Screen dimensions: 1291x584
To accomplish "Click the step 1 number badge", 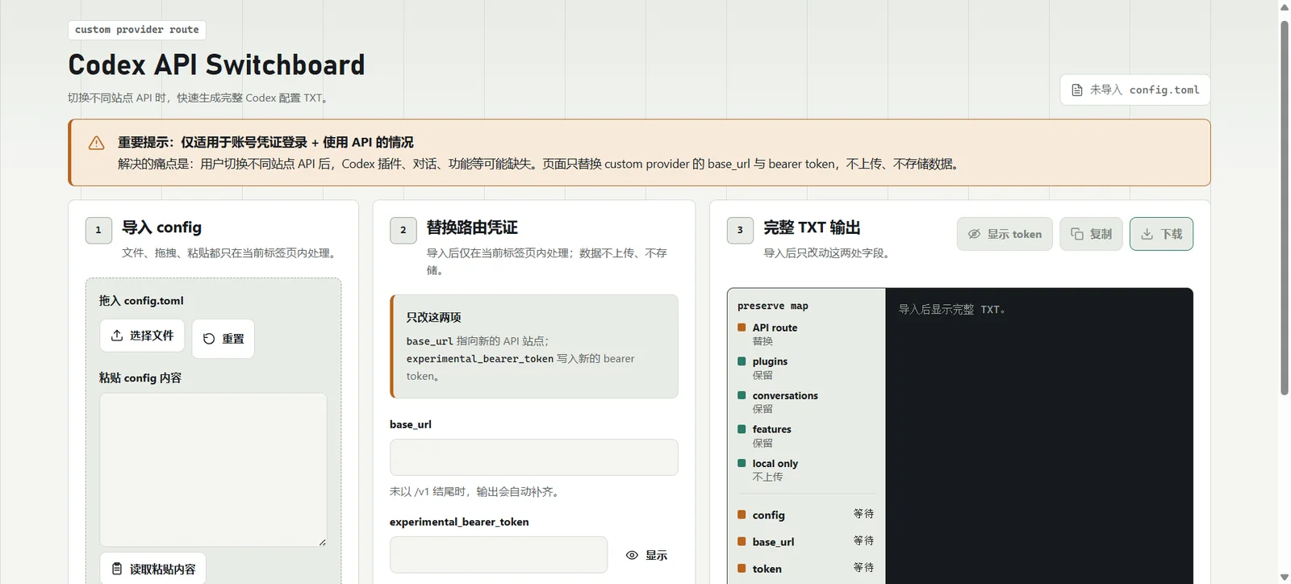I will coord(98,230).
